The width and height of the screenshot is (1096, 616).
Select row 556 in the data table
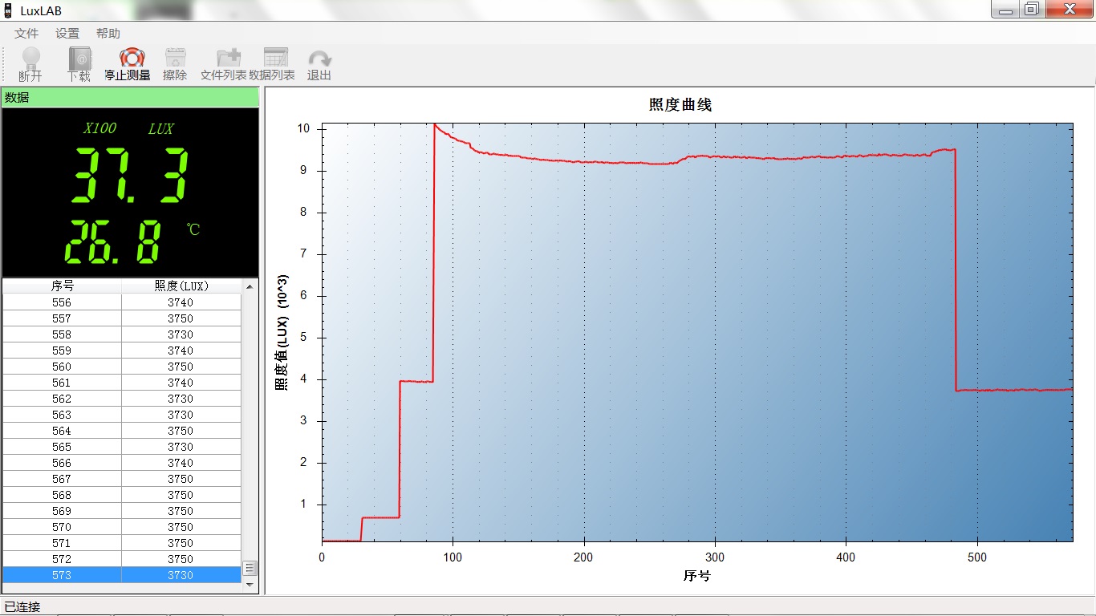(x=122, y=302)
